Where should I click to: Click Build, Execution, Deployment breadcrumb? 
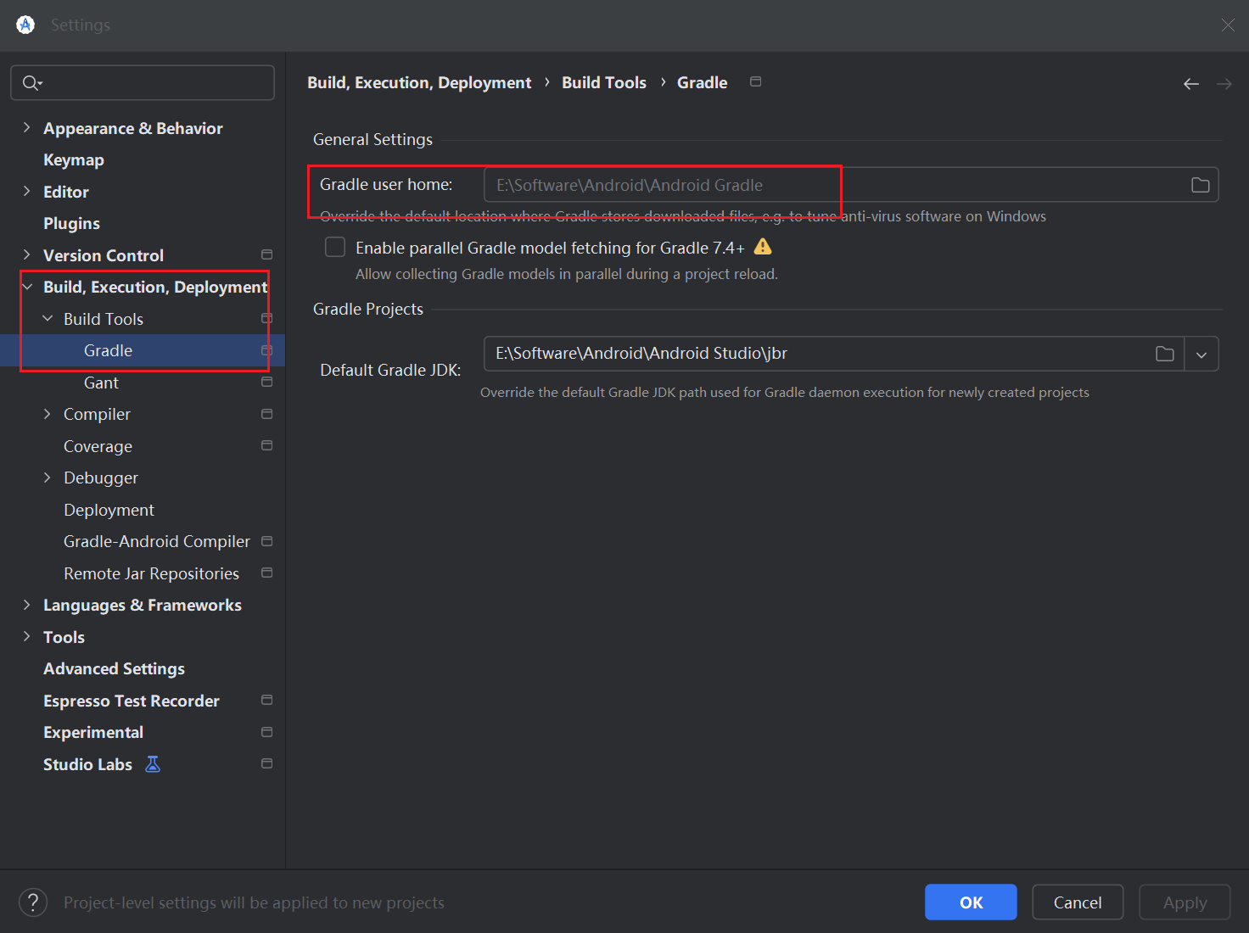point(419,82)
